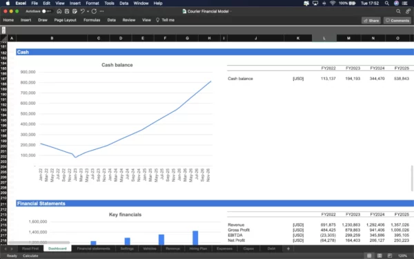Select column L header

pos(324,38)
